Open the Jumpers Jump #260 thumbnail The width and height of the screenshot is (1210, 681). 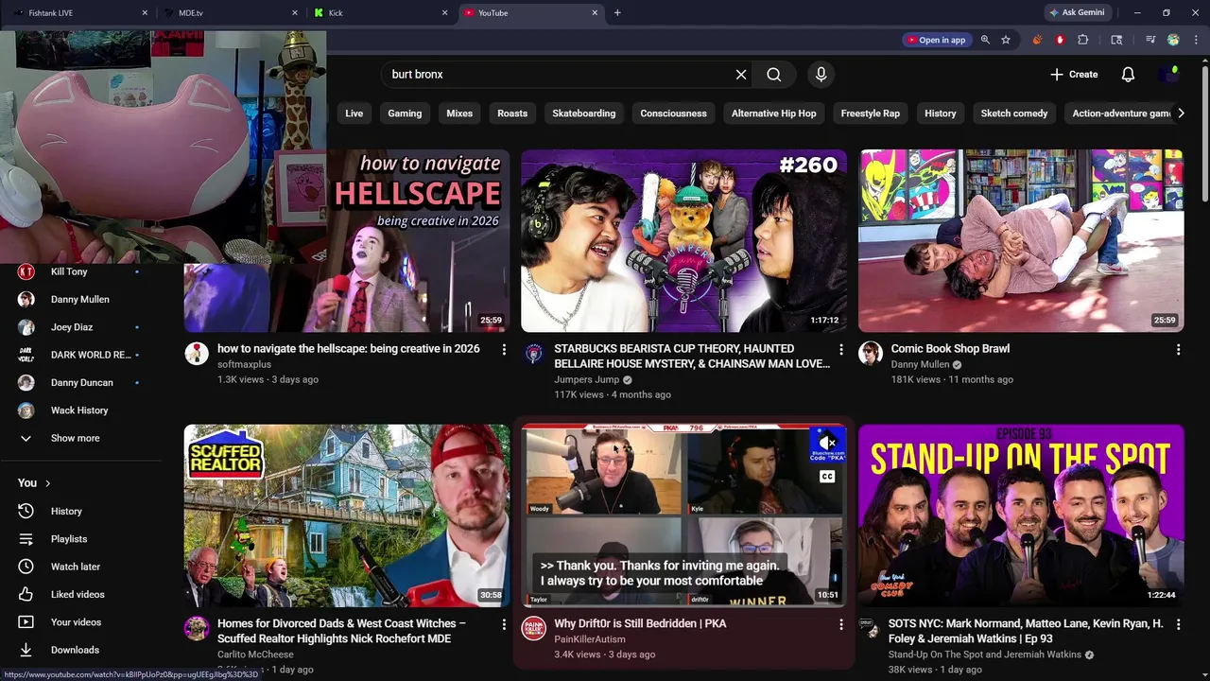pos(683,240)
